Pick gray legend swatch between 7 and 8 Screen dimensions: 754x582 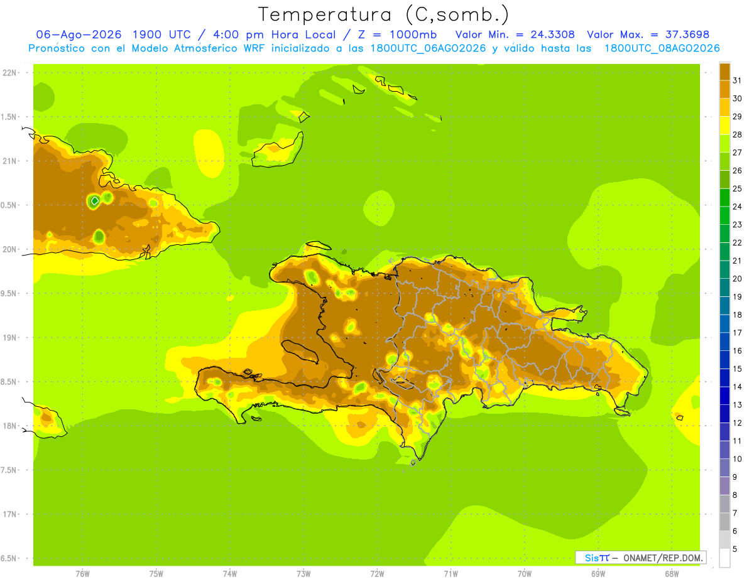point(724,504)
